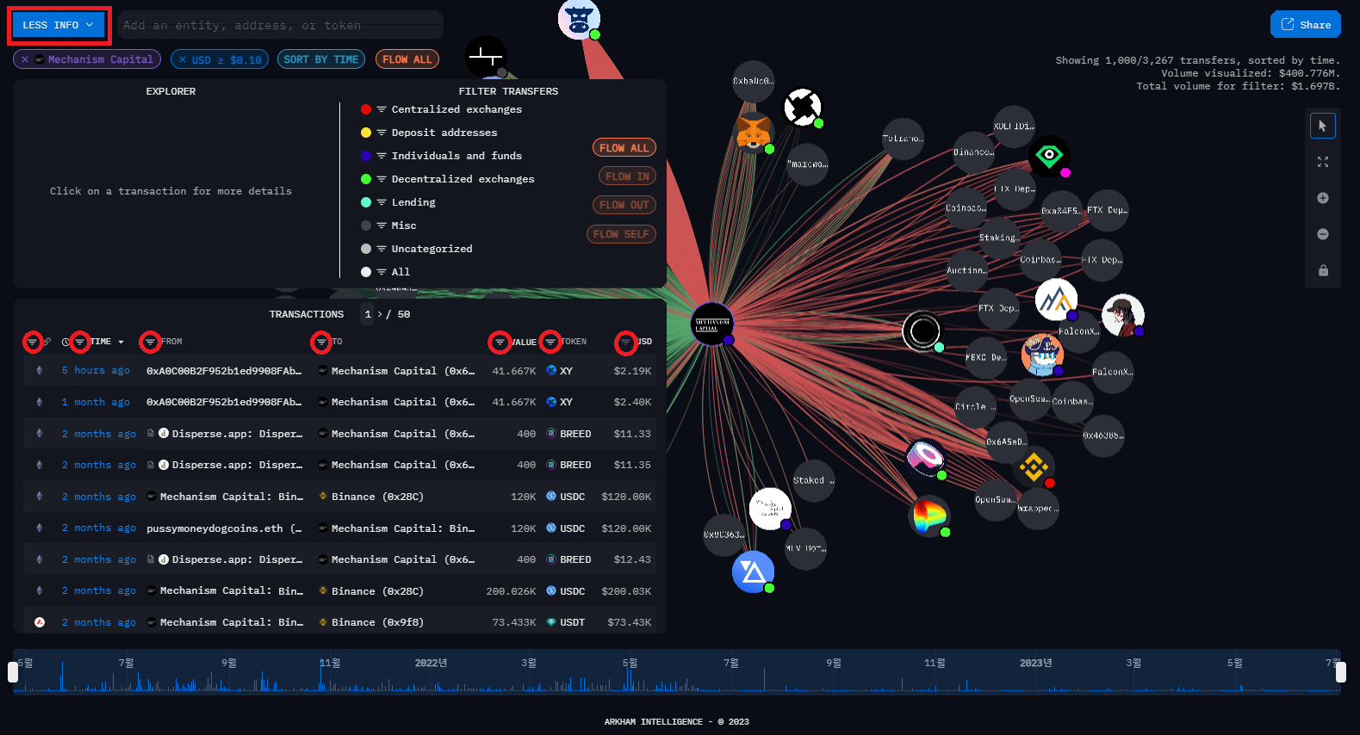Select the rainbow colored logo node
Image resolution: width=1360 pixels, height=735 pixels.
(x=928, y=516)
